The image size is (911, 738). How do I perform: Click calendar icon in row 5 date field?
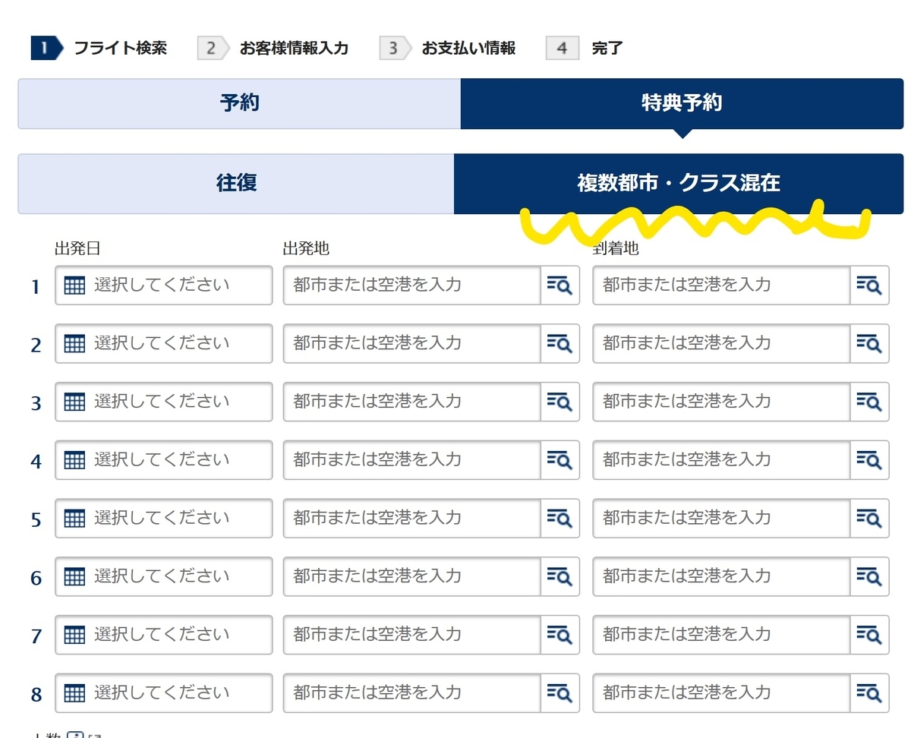click(x=74, y=519)
